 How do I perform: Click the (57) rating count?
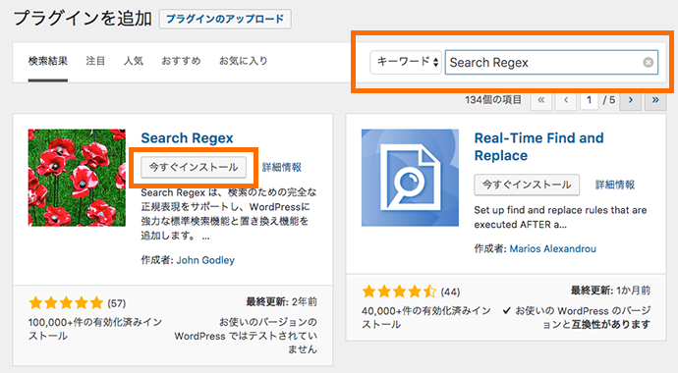coord(117,303)
